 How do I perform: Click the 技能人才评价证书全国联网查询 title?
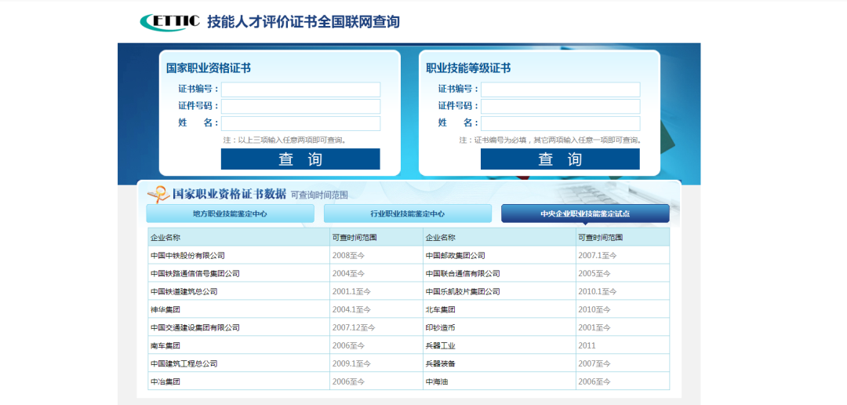(x=304, y=22)
